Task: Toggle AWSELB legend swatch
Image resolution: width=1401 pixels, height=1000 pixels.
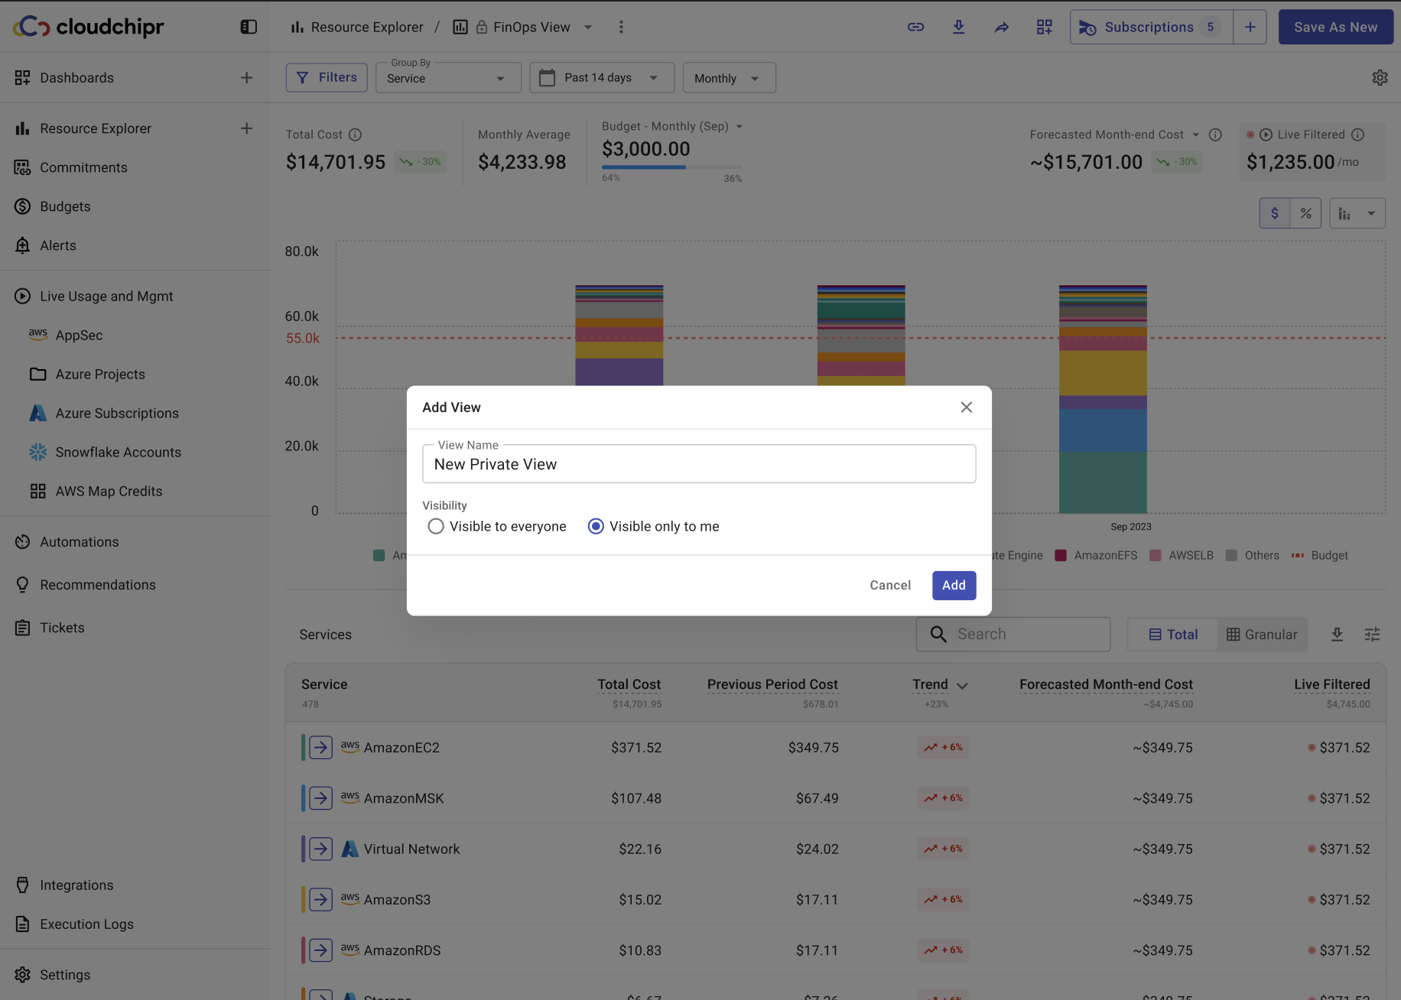Action: coord(1156,556)
